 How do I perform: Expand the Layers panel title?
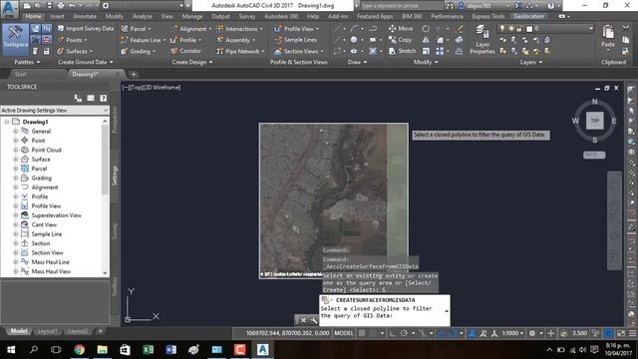click(x=531, y=62)
